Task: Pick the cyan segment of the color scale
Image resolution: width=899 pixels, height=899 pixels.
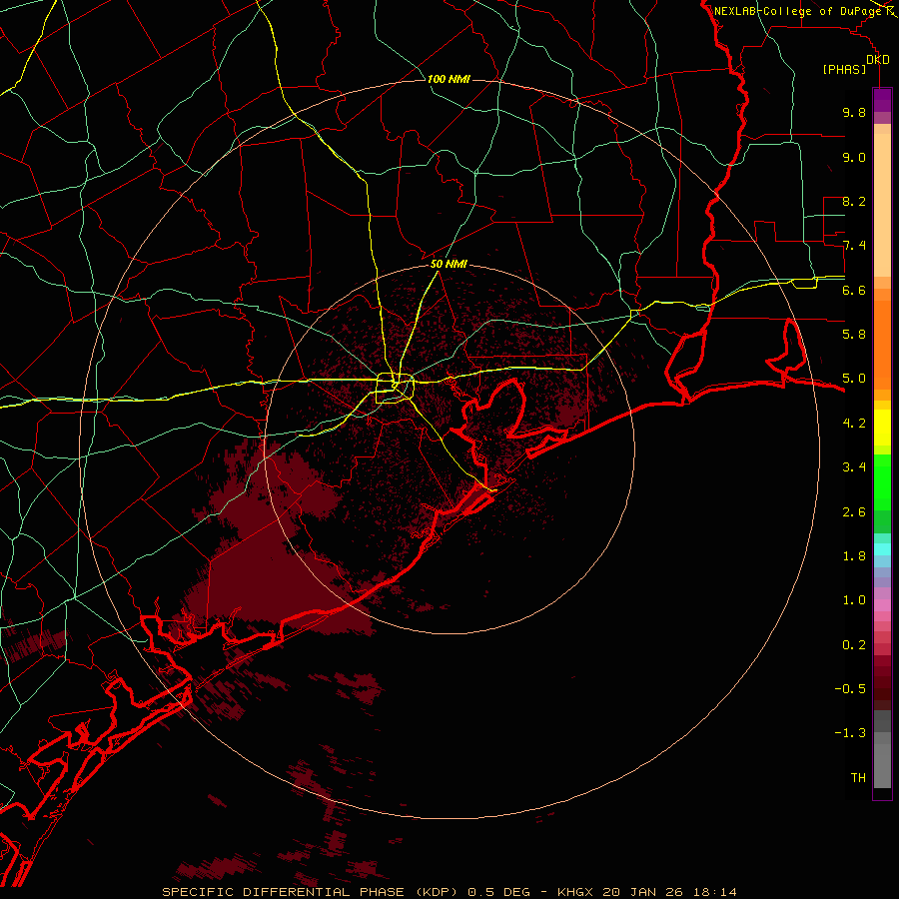Action: point(882,549)
